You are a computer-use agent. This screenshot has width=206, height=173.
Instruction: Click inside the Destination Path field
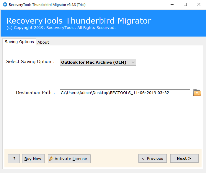click(125, 93)
